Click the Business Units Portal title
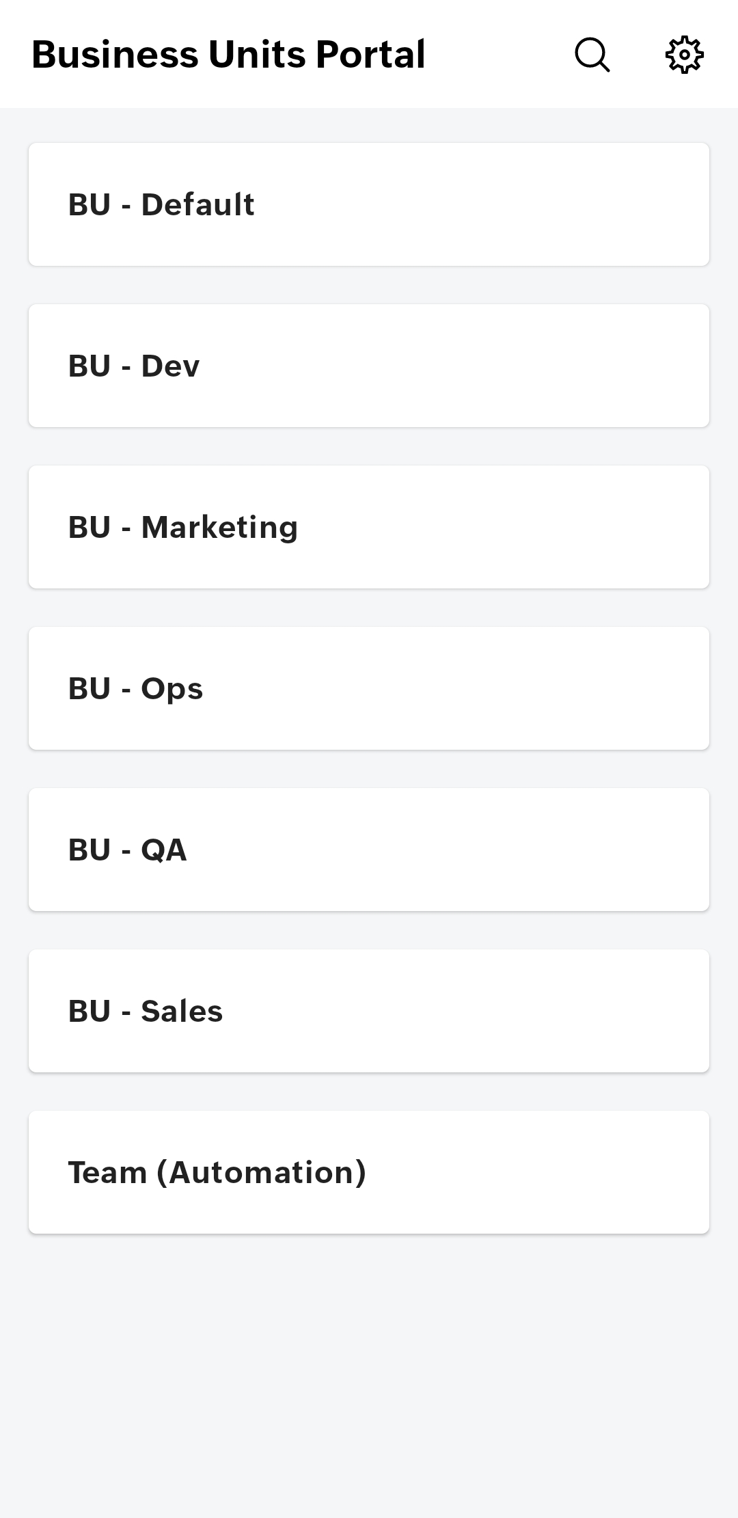738x1518 pixels. point(228,55)
